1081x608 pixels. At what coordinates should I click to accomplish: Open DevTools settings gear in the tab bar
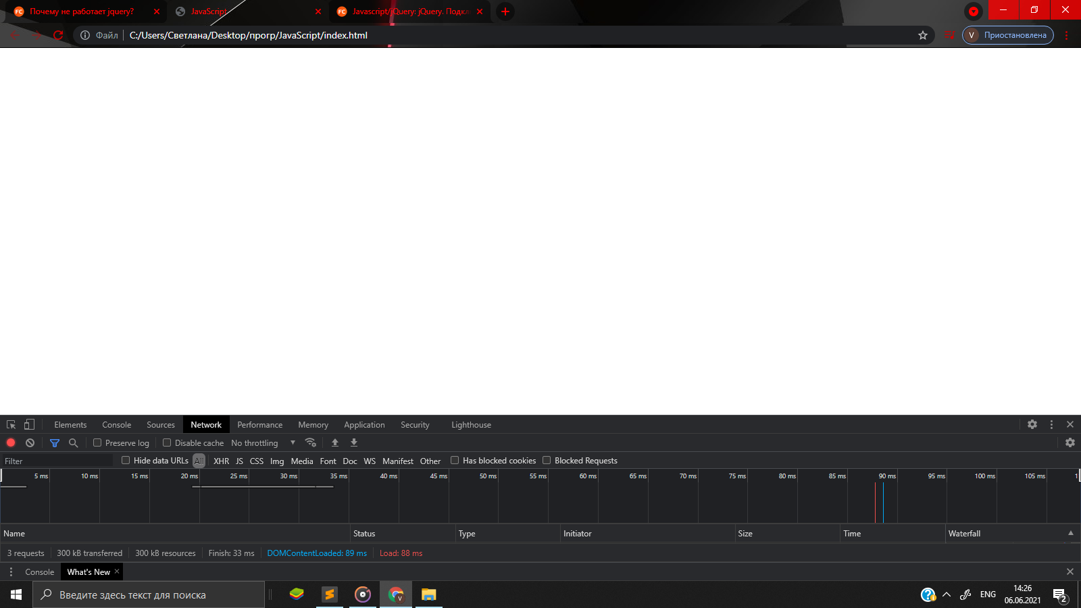point(1032,425)
